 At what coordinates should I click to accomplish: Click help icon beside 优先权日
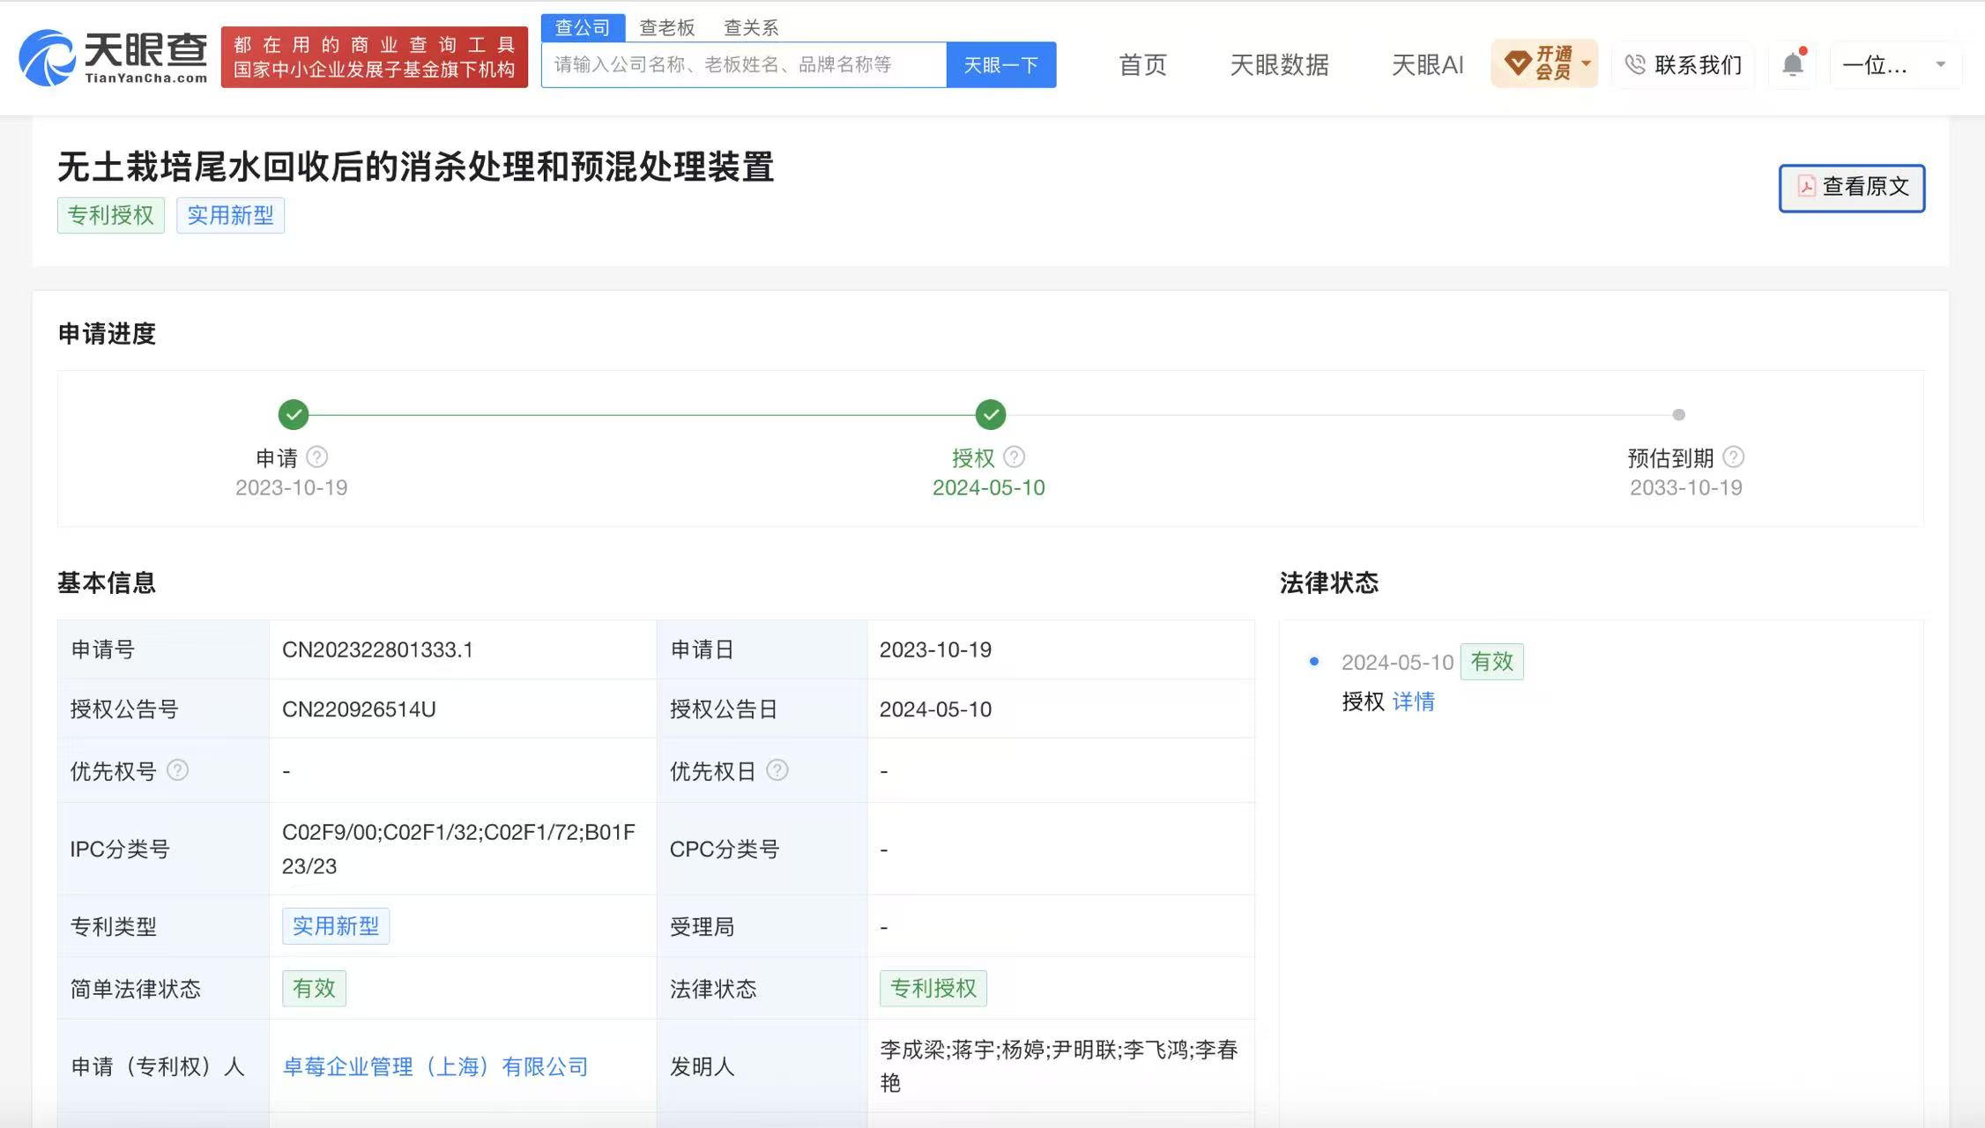click(x=777, y=770)
